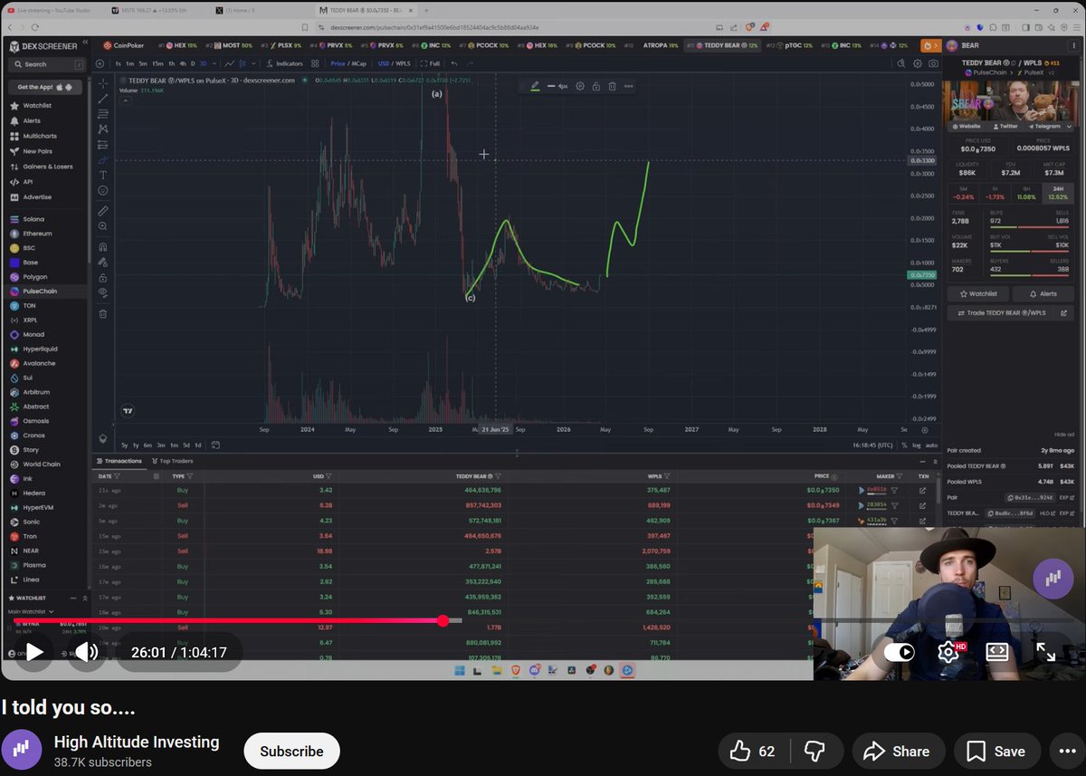Viewport: 1086px width, 776px height.
Task: Select the 1y chart range
Action: [136, 445]
